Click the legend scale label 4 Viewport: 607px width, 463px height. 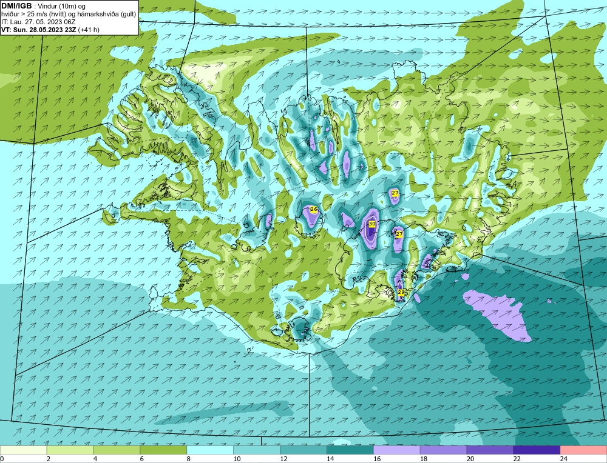coord(95,459)
